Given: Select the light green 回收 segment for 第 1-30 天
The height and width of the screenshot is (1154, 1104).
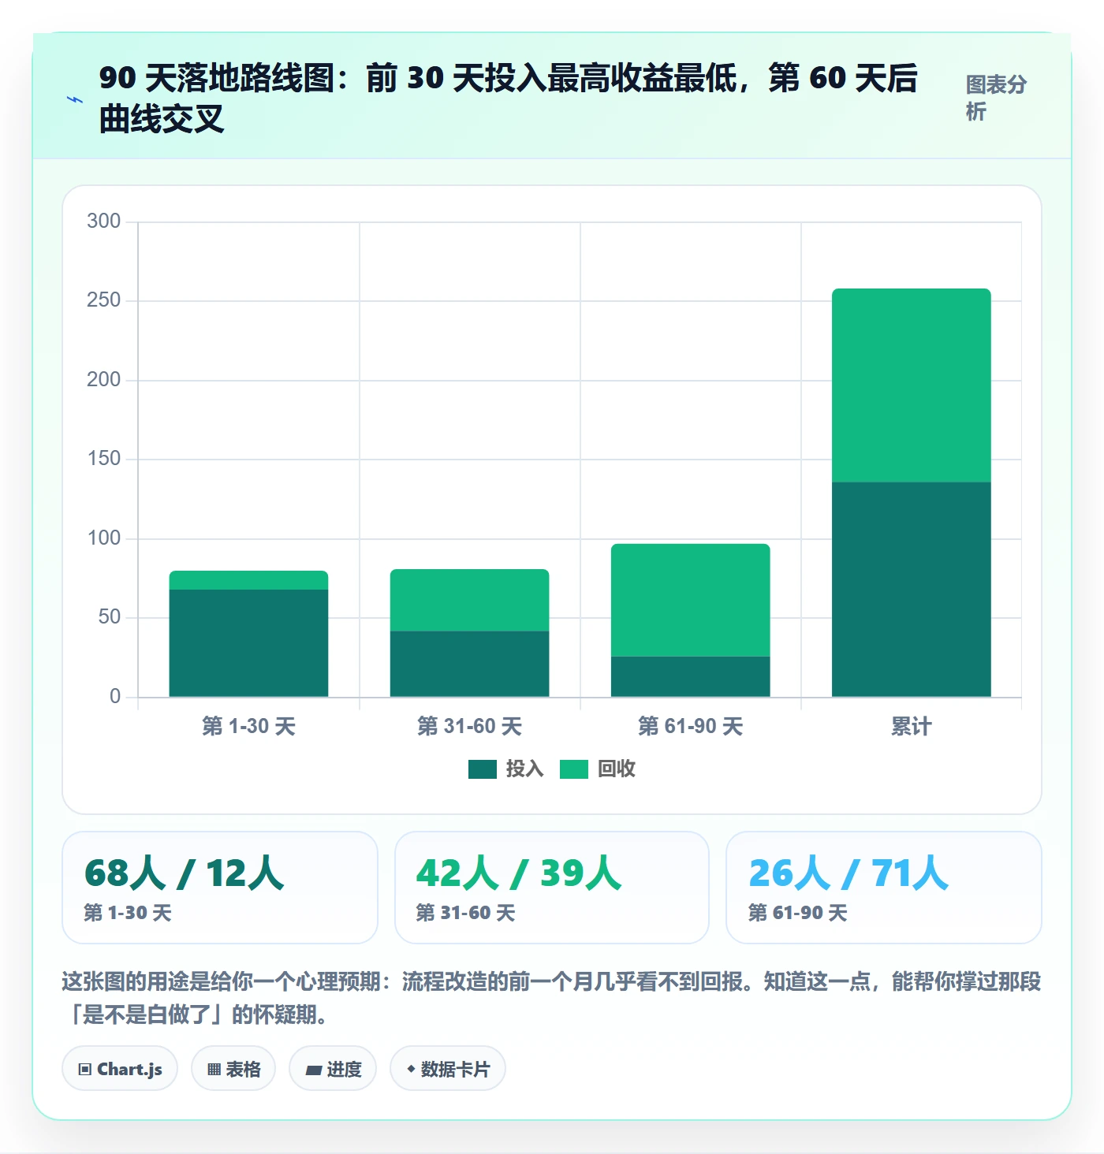Looking at the screenshot, I should (x=248, y=580).
